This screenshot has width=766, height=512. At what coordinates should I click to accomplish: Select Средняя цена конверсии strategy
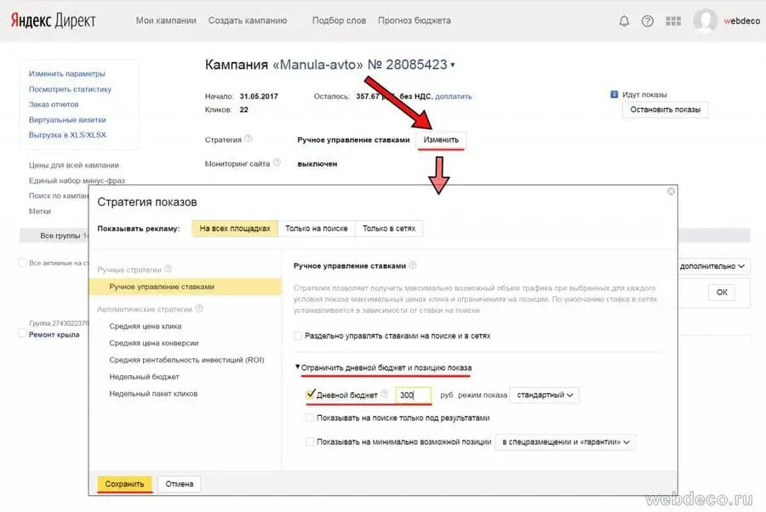click(154, 343)
